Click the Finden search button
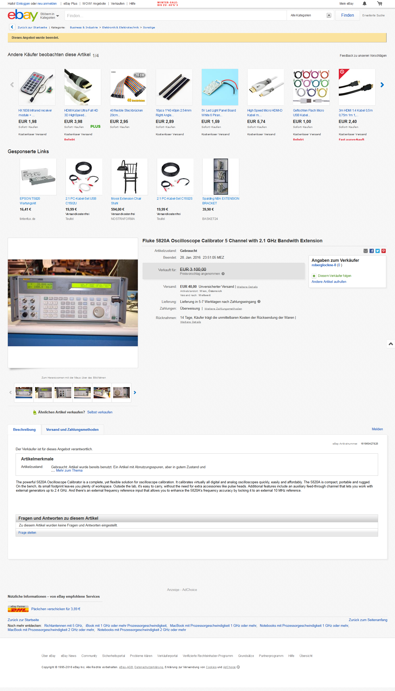The image size is (395, 691). pyautogui.click(x=347, y=15)
